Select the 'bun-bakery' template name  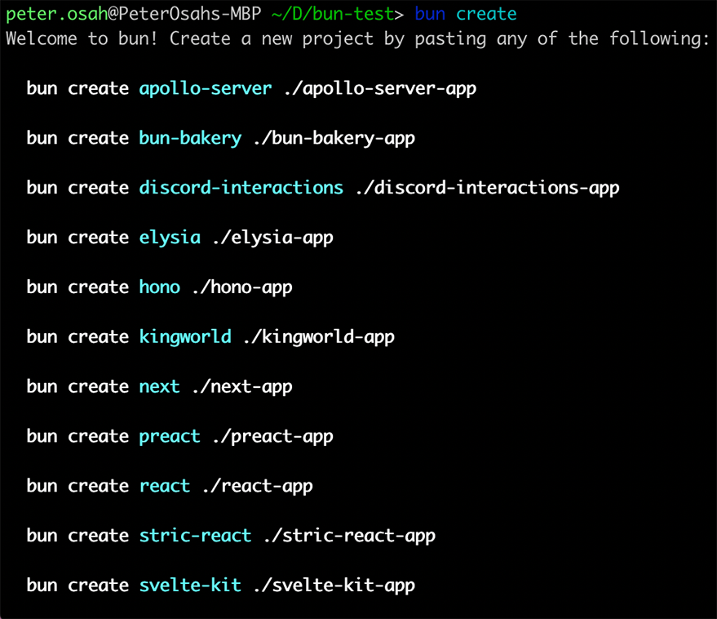[190, 138]
